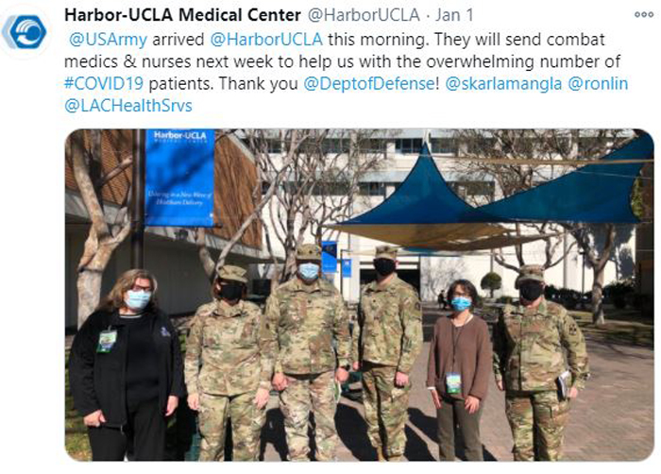Enlarge the attached photo of soldiers and staff
The height and width of the screenshot is (474, 661).
click(x=359, y=295)
